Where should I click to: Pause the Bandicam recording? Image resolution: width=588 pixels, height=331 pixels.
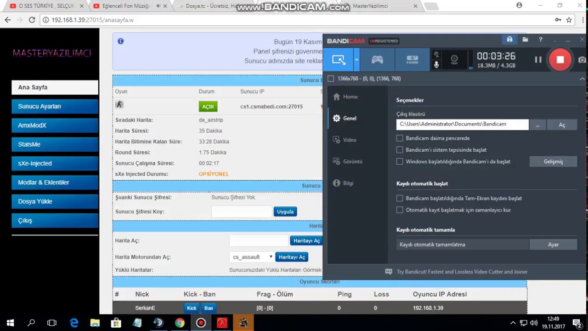(538, 60)
